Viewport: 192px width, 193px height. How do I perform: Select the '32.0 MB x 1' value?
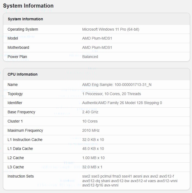click(x=92, y=167)
